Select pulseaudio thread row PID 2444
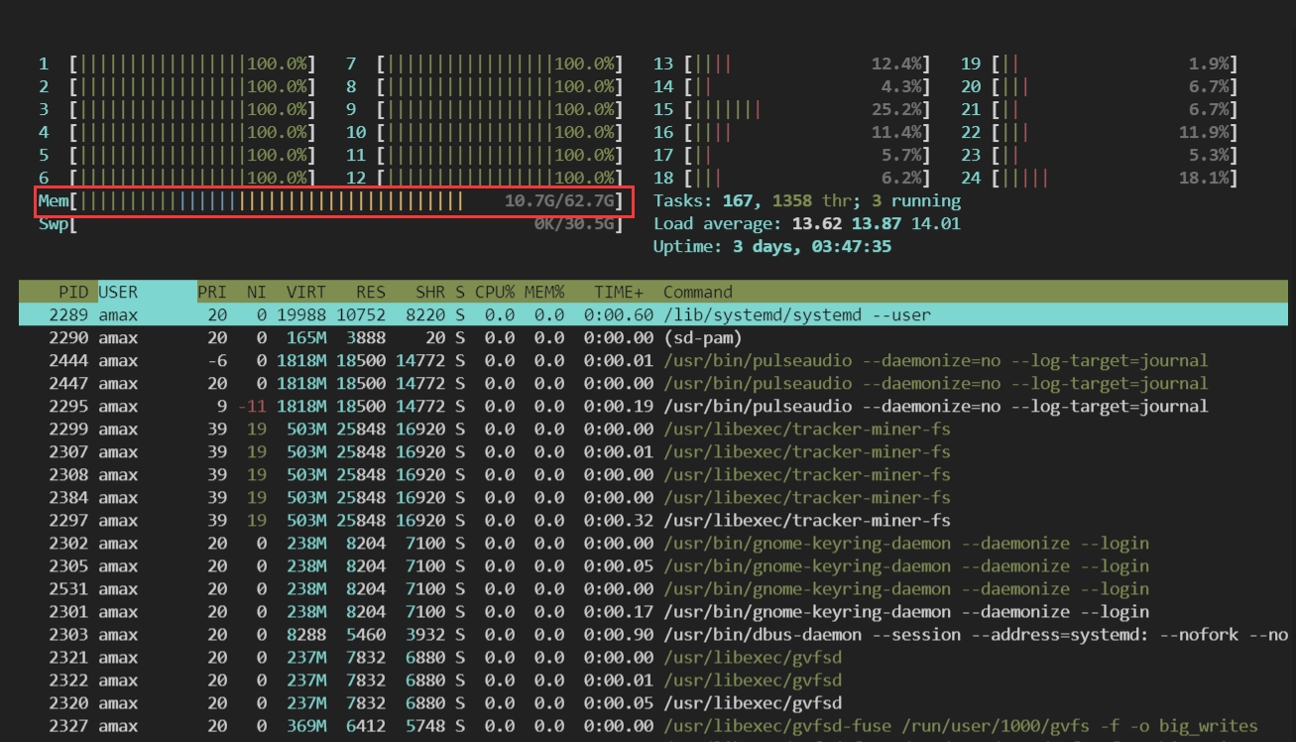The image size is (1296, 742). point(653,360)
